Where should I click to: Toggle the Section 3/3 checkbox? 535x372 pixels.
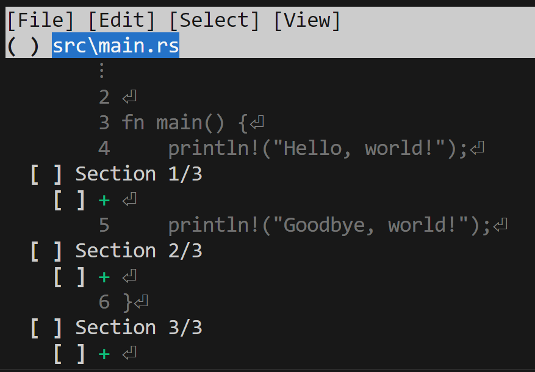pos(46,328)
